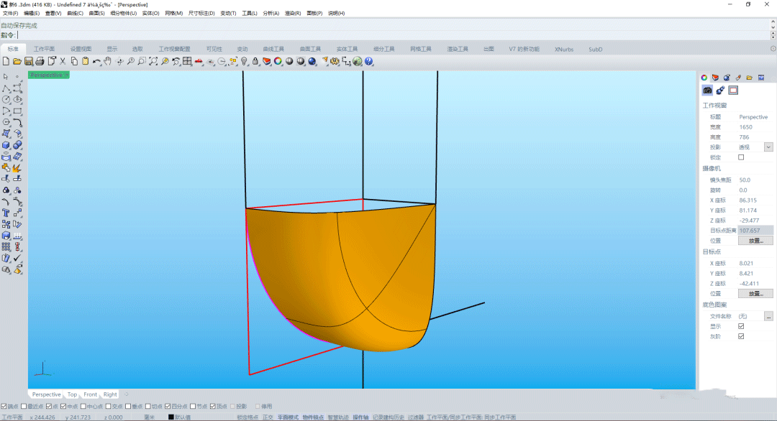Screen dimensions: 777x421
Task: Enable the 锁定 checkbox in properties panel
Action: tap(742, 157)
